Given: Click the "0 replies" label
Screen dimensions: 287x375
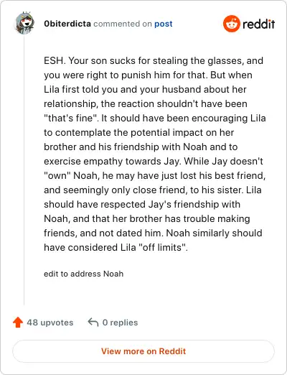Looking at the screenshot, I should pos(120,323).
